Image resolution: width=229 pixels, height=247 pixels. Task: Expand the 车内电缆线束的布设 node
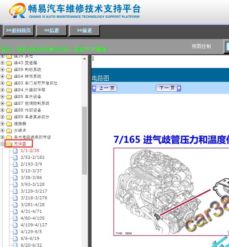pos(2,137)
